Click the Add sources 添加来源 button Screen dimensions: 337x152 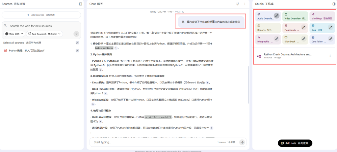tap(41, 15)
